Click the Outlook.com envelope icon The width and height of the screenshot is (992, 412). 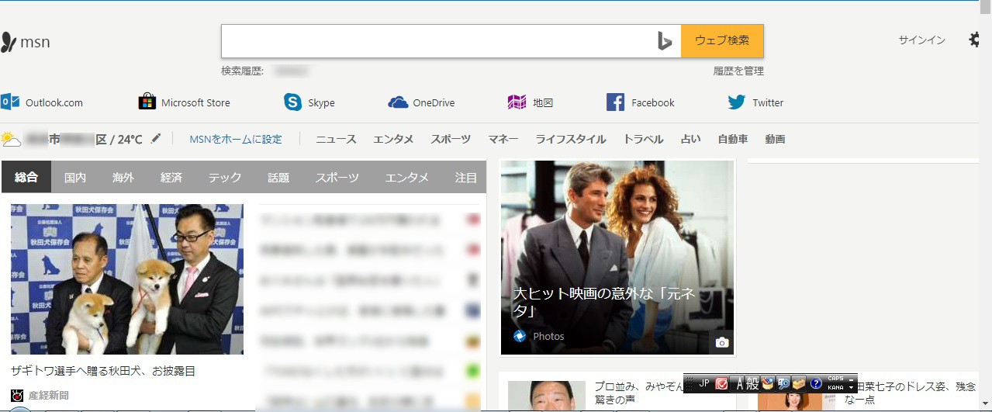click(x=10, y=102)
